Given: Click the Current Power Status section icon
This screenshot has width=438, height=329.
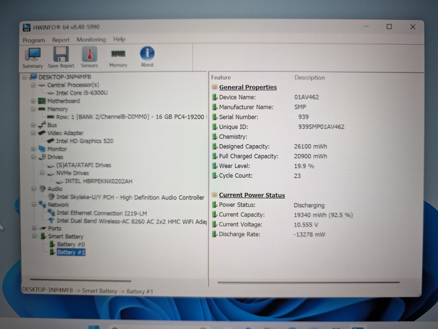Looking at the screenshot, I should pyautogui.click(x=215, y=195).
